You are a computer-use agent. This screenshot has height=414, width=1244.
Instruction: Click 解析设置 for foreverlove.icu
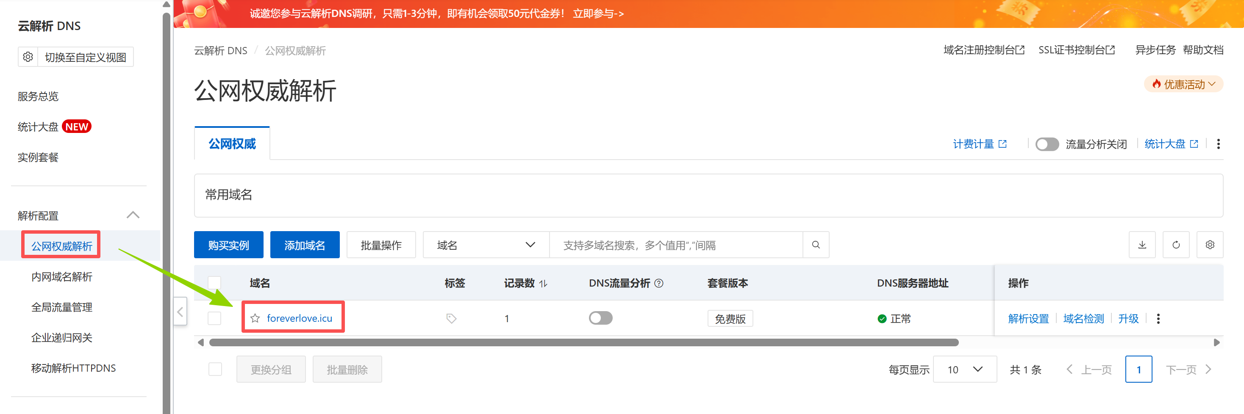(1028, 318)
